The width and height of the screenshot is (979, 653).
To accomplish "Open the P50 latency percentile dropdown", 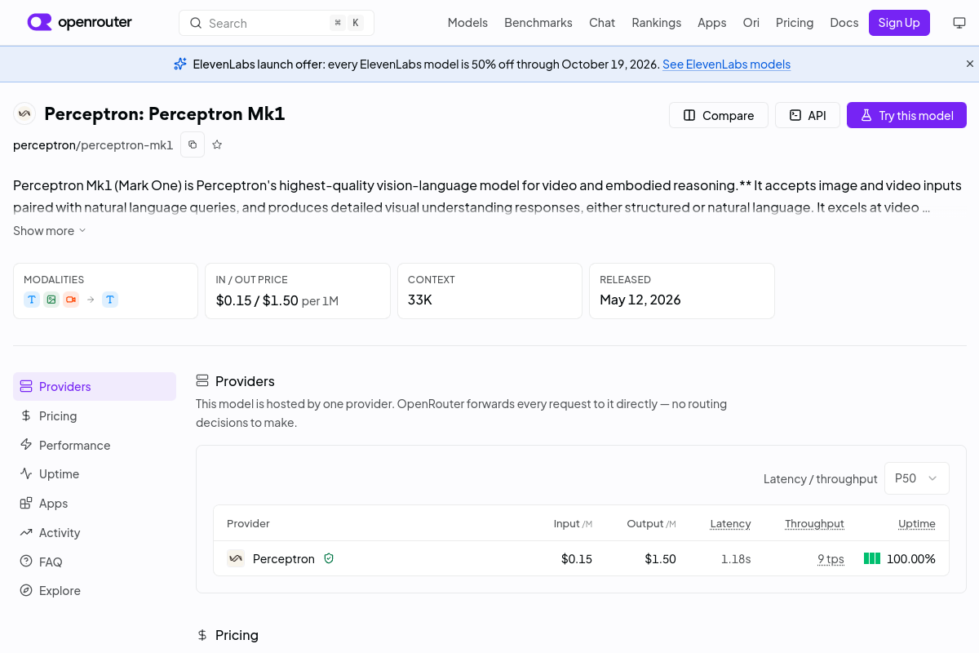I will point(917,478).
